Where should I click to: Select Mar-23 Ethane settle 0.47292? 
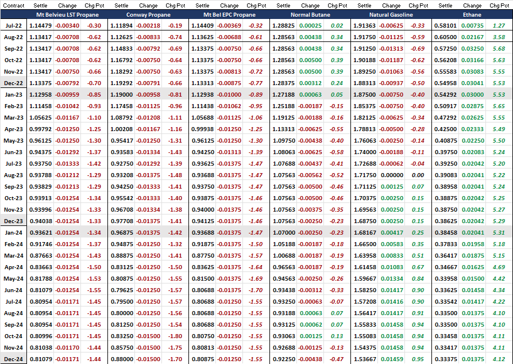(445, 118)
